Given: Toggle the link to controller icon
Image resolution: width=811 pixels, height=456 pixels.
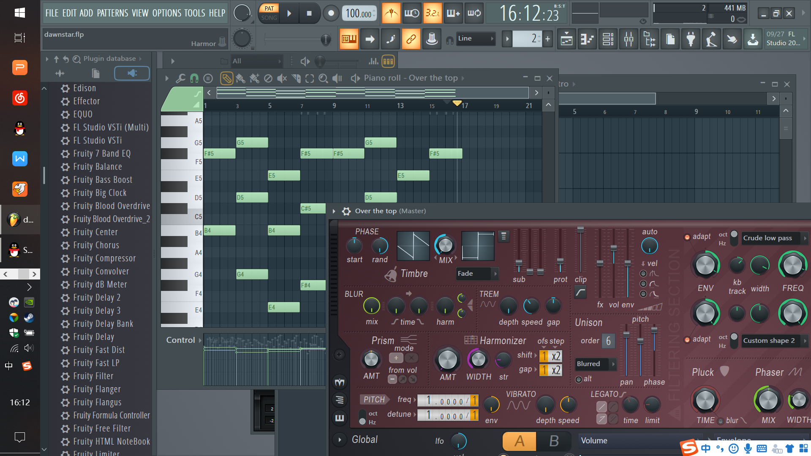Looking at the screenshot, I should tap(411, 39).
